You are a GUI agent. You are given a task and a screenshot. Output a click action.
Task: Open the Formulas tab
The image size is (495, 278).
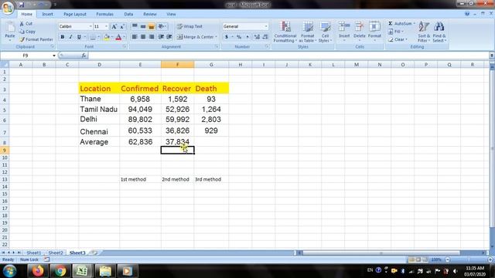click(105, 14)
